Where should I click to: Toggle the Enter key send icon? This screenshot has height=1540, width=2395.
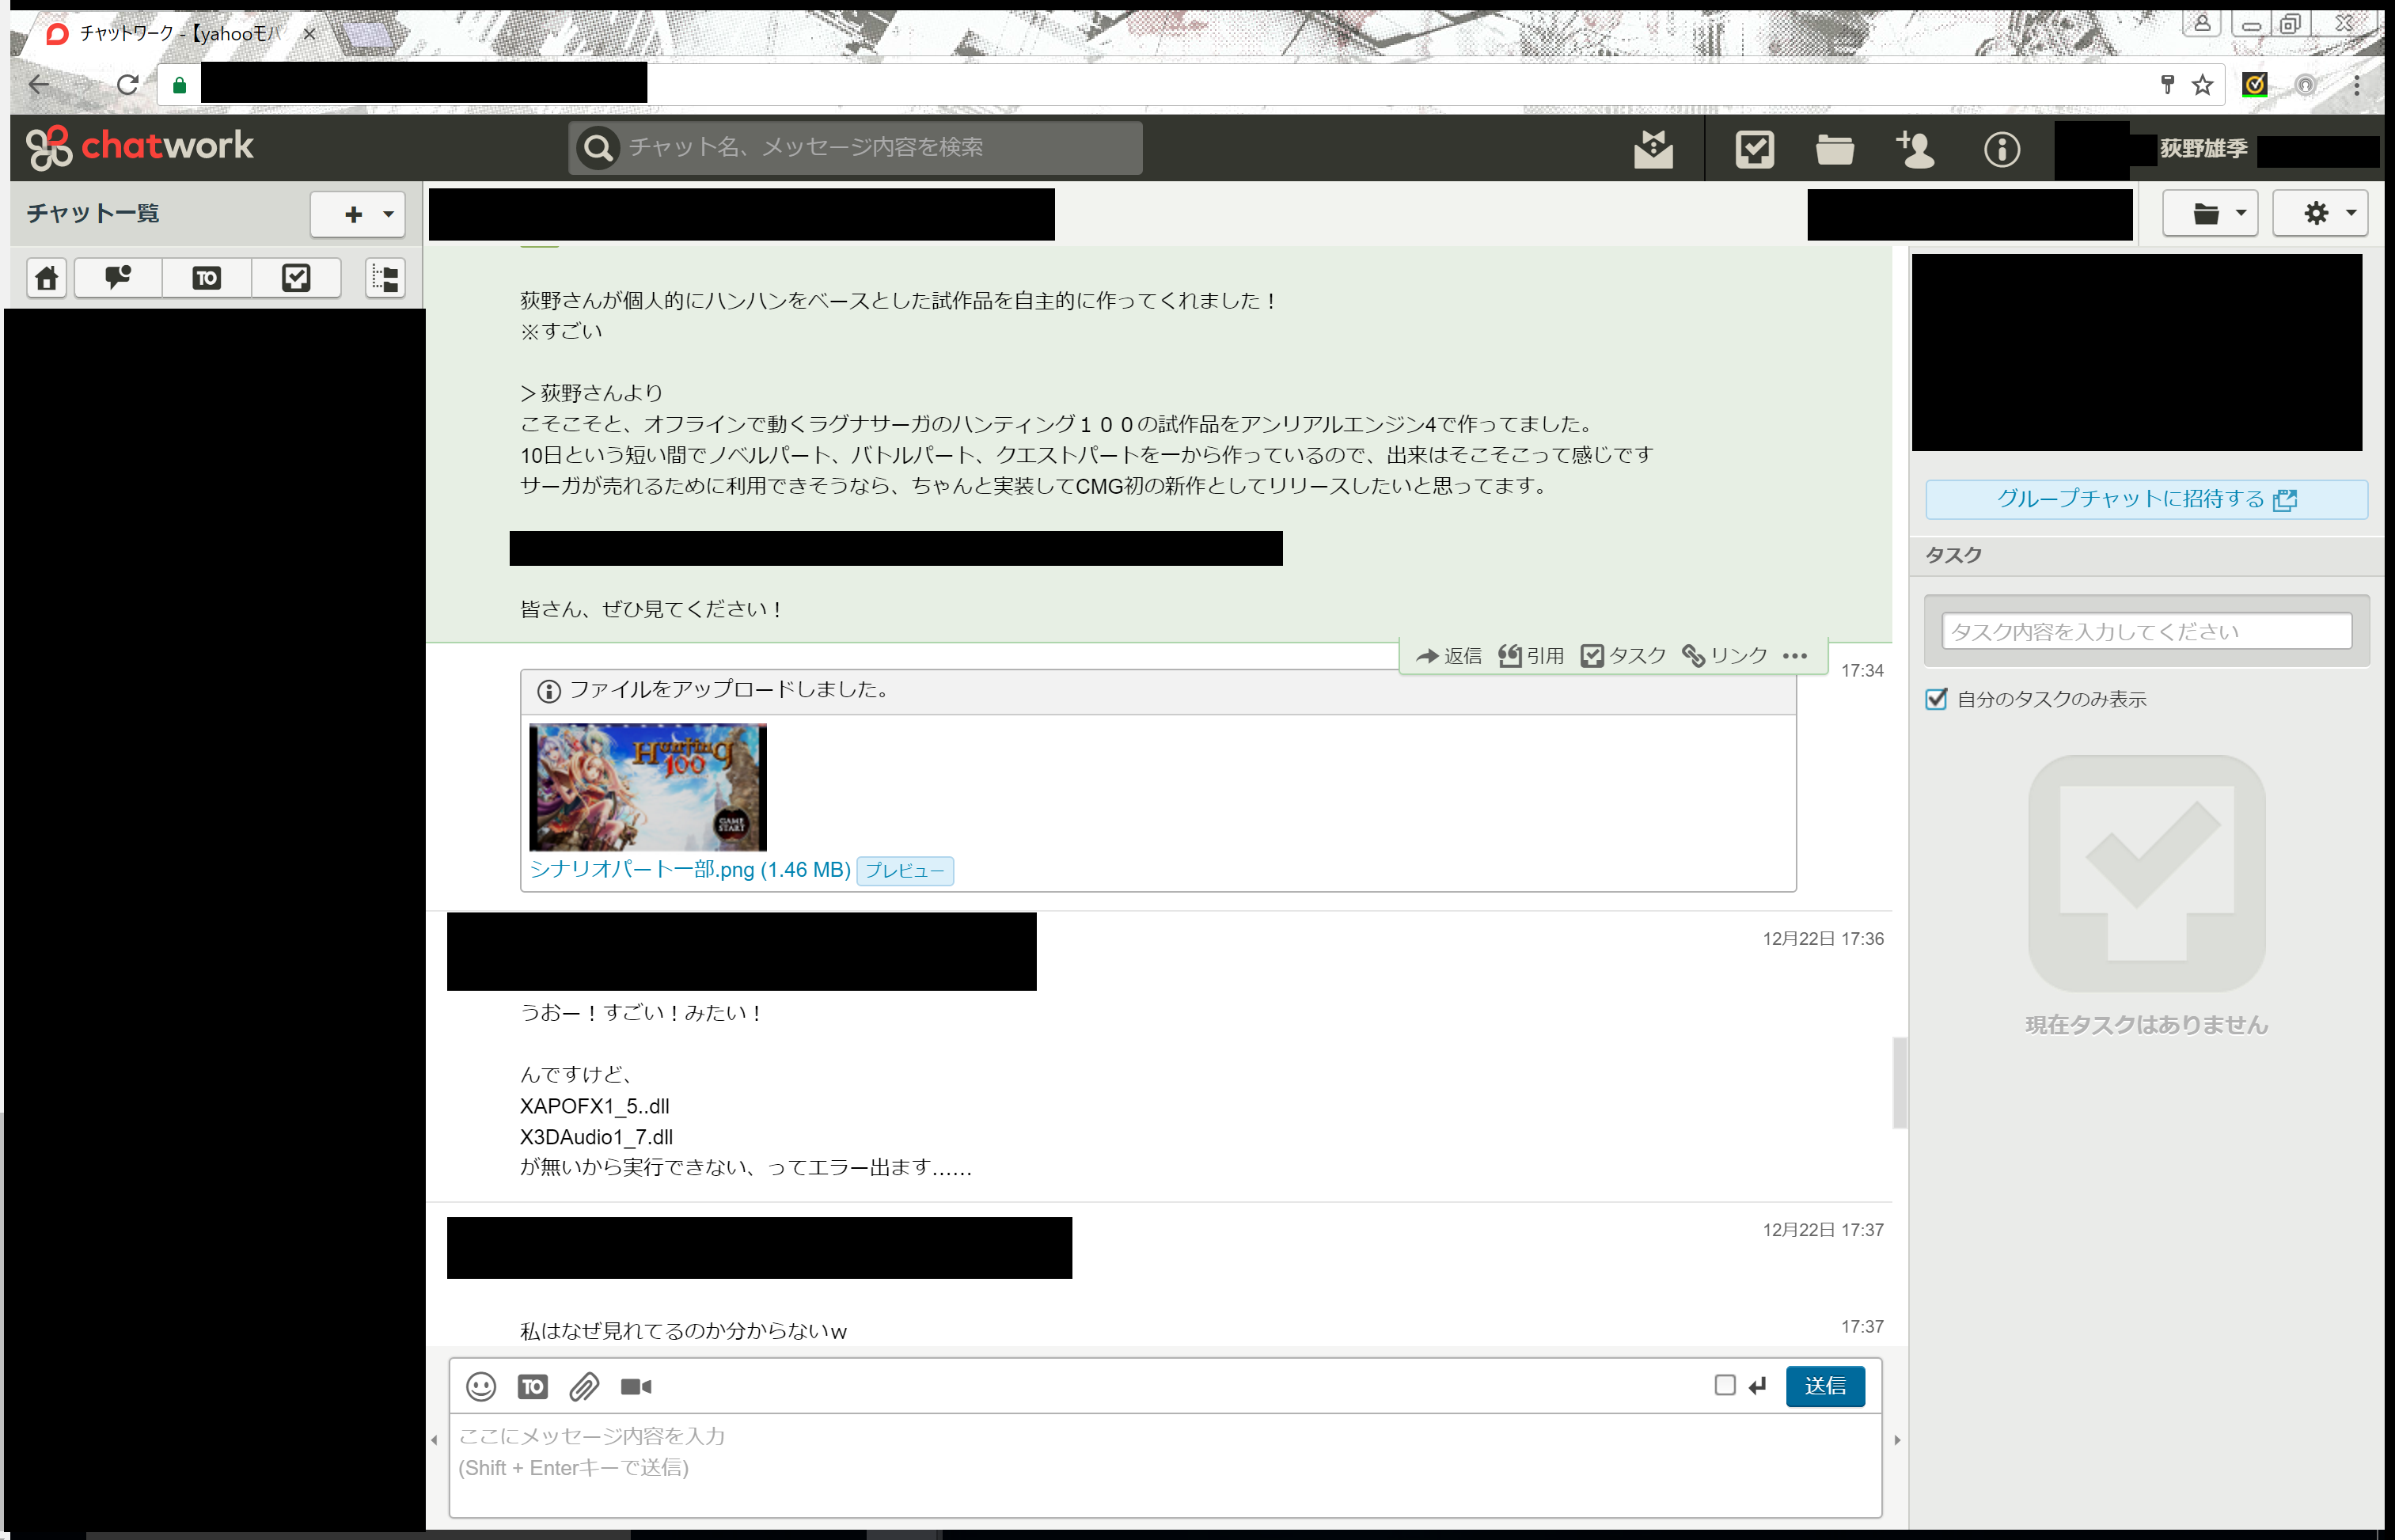(1757, 1386)
